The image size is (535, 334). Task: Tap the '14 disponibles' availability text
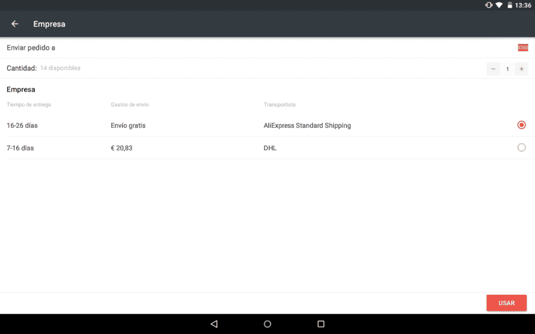[61, 68]
